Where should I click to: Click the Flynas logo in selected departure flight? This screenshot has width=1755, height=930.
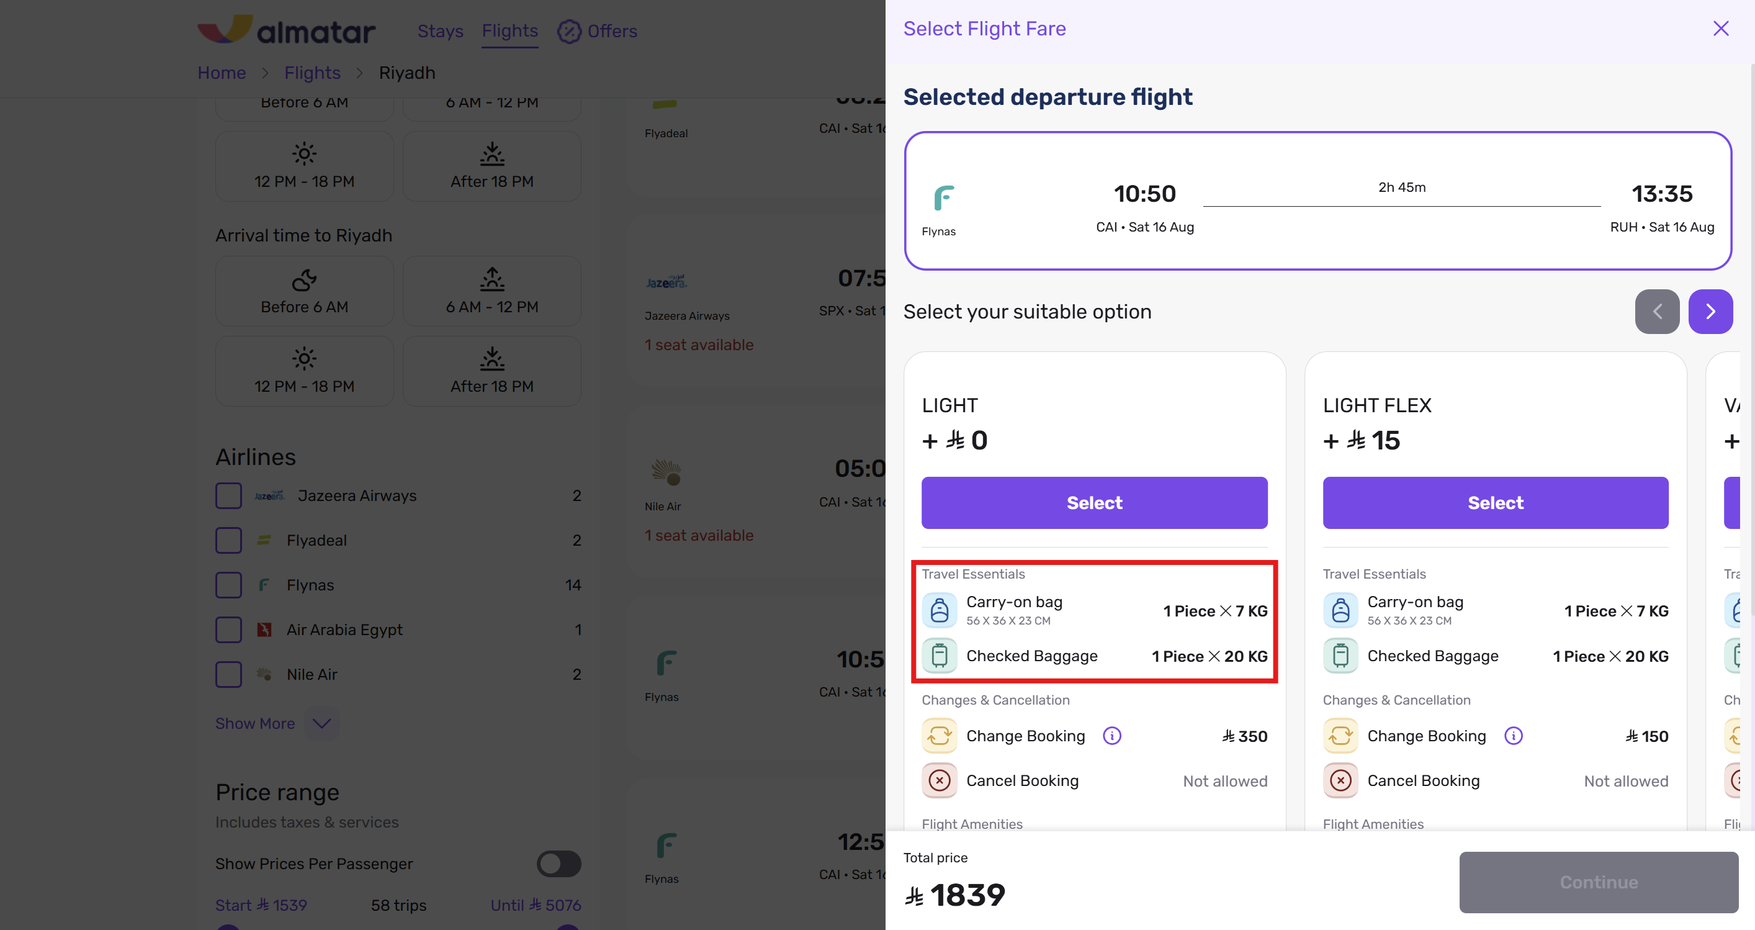coord(943,197)
